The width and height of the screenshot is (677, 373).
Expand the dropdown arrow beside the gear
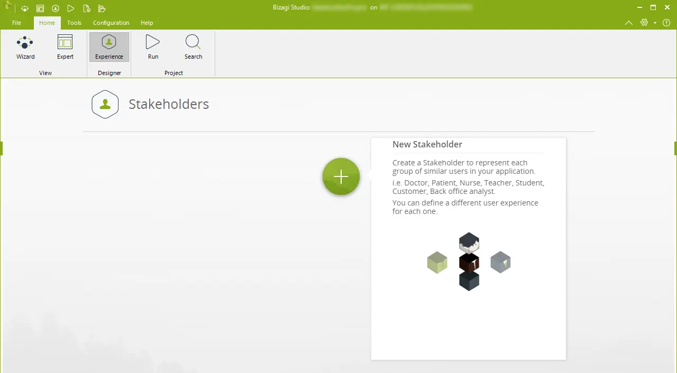click(655, 23)
